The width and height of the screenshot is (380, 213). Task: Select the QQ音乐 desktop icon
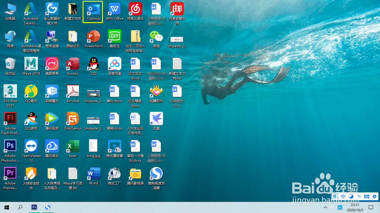coord(31,94)
